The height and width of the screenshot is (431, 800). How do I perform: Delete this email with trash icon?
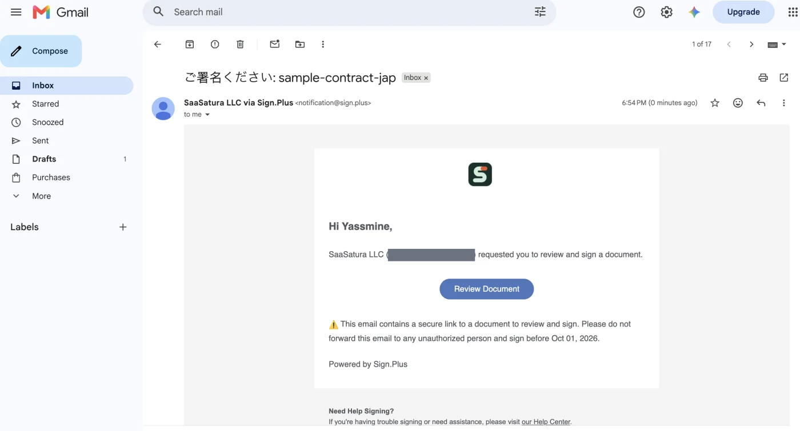[240, 45]
